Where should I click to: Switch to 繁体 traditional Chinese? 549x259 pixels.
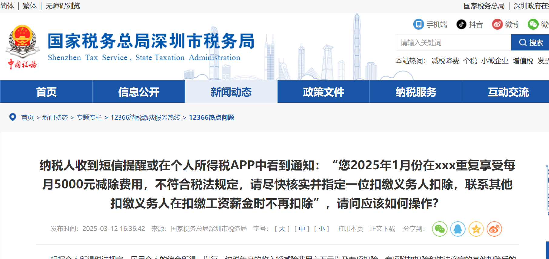[x=30, y=6]
